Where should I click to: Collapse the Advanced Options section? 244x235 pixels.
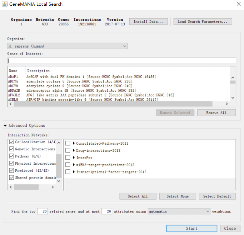(x=5, y=125)
